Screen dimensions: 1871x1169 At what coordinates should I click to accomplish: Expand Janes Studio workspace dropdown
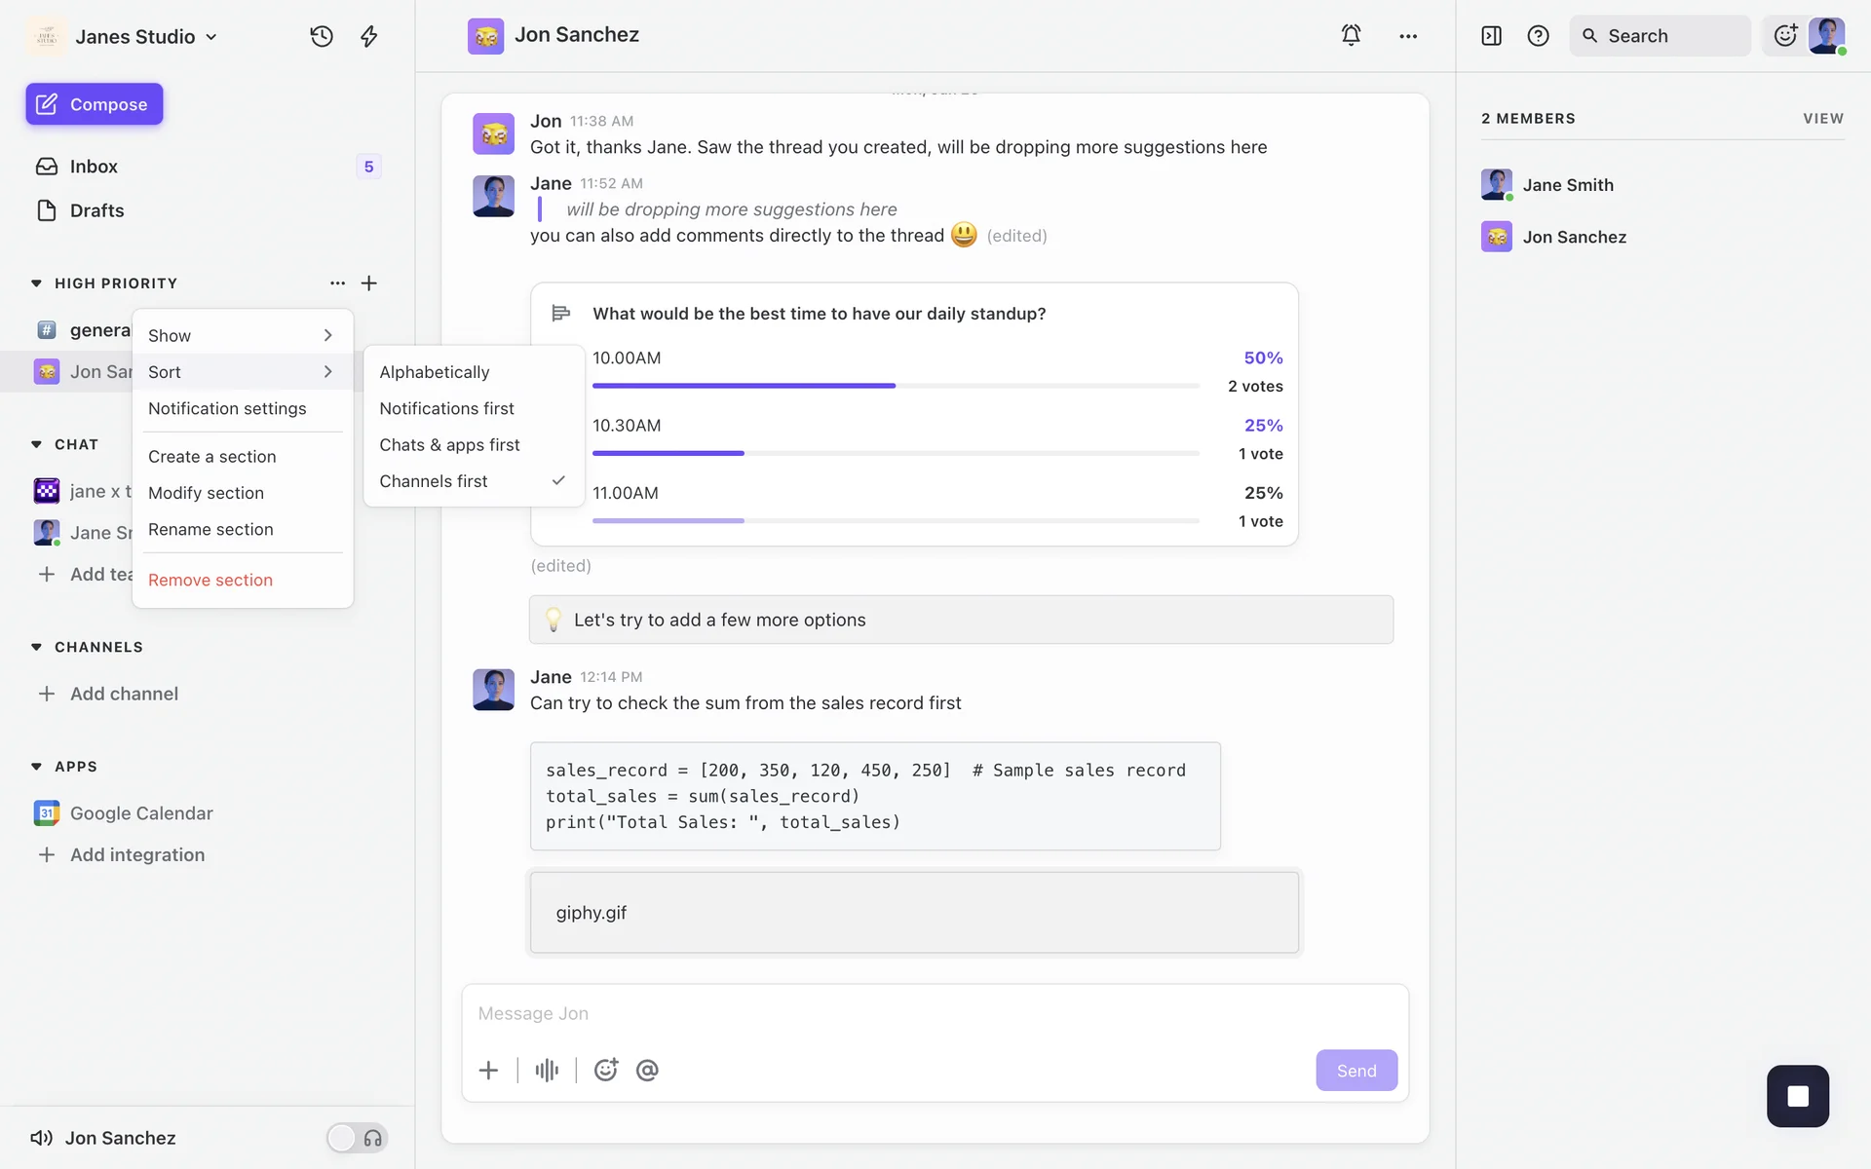tap(146, 37)
